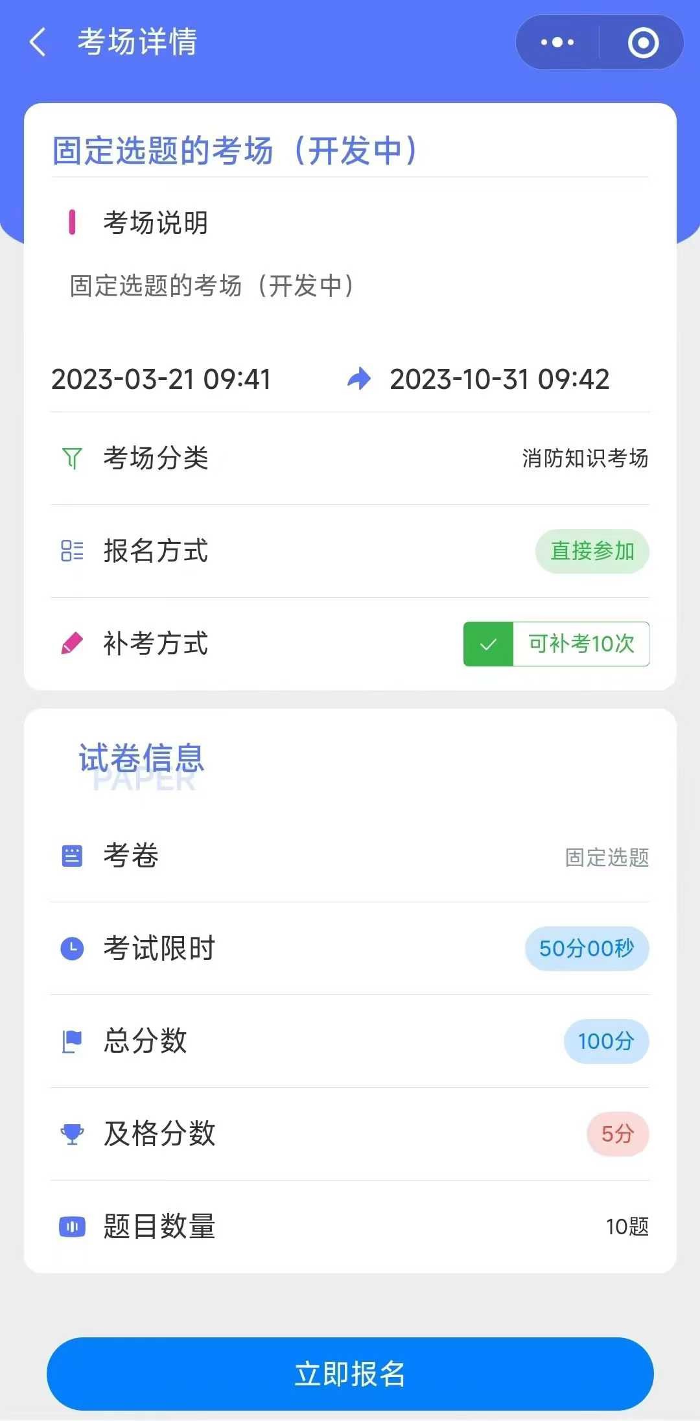Screen dimensions: 700x1421
Task: Tap the trophy icon beside 及格分数
Action: click(x=72, y=1134)
